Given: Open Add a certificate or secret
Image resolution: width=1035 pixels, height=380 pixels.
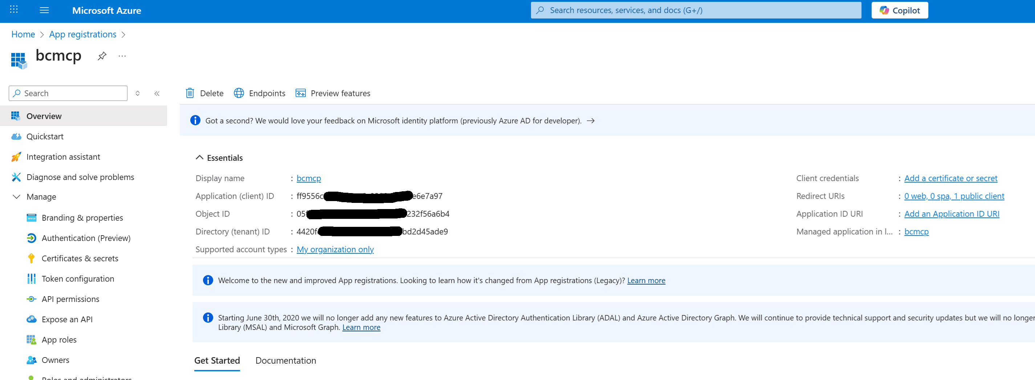Looking at the screenshot, I should click(x=951, y=178).
